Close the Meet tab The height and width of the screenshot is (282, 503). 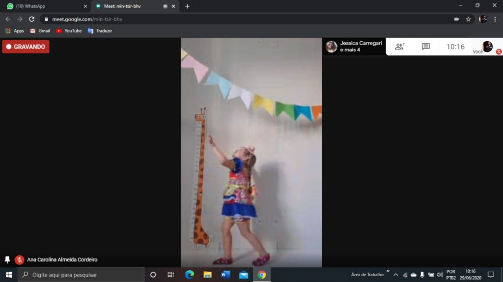(173, 6)
